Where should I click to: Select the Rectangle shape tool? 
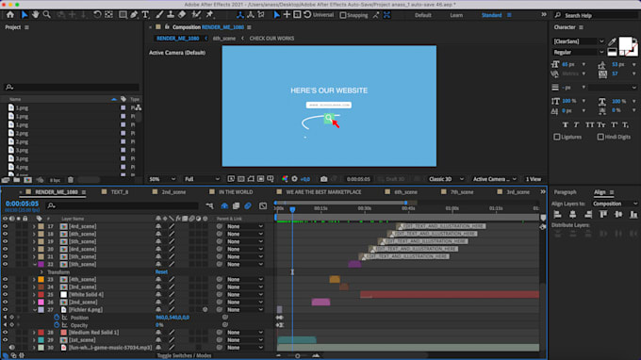(x=123, y=15)
